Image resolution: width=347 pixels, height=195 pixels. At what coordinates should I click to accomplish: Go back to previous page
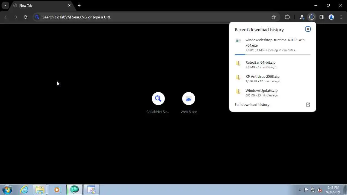pyautogui.click(x=6, y=17)
